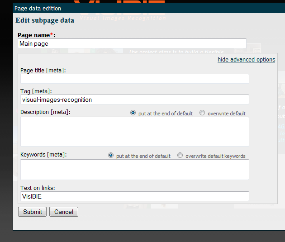Screen dimensions: 285x242
Task: Click the Page name input field
Action: click(132, 43)
